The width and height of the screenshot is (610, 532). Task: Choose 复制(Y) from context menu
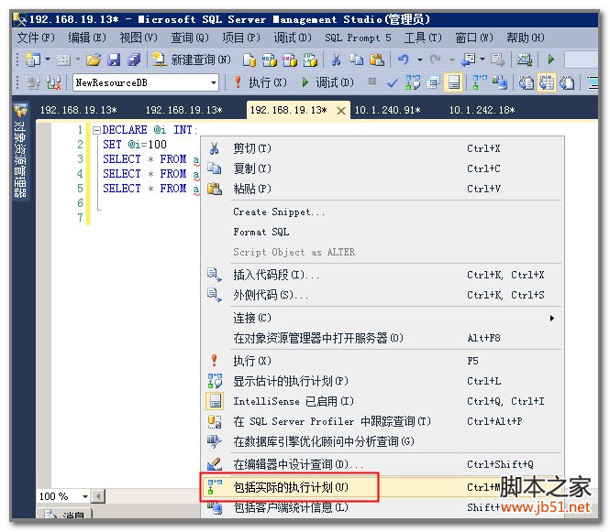(383, 168)
